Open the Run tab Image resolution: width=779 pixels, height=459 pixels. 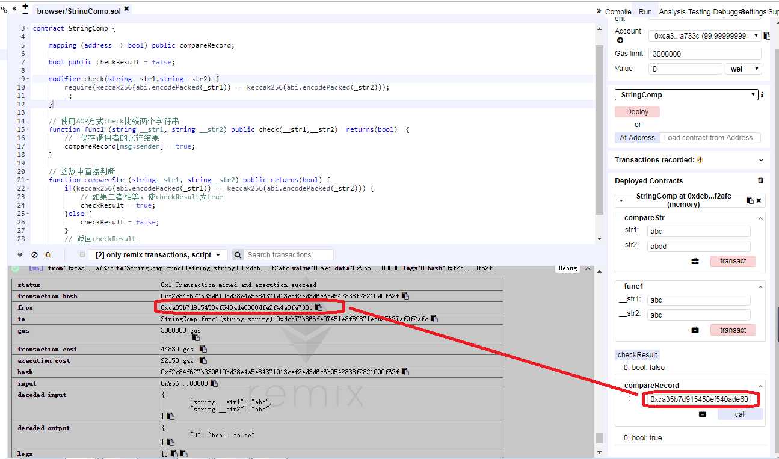point(645,11)
